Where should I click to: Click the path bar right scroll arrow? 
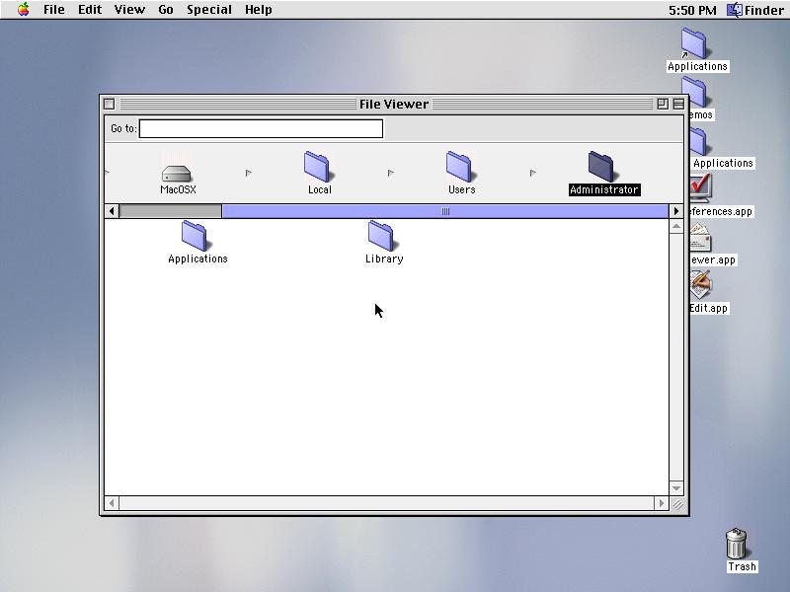click(x=676, y=211)
